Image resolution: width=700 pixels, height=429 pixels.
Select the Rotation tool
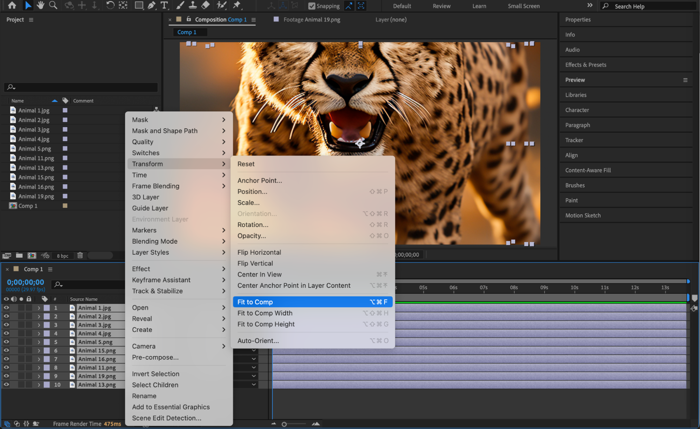(110, 5)
